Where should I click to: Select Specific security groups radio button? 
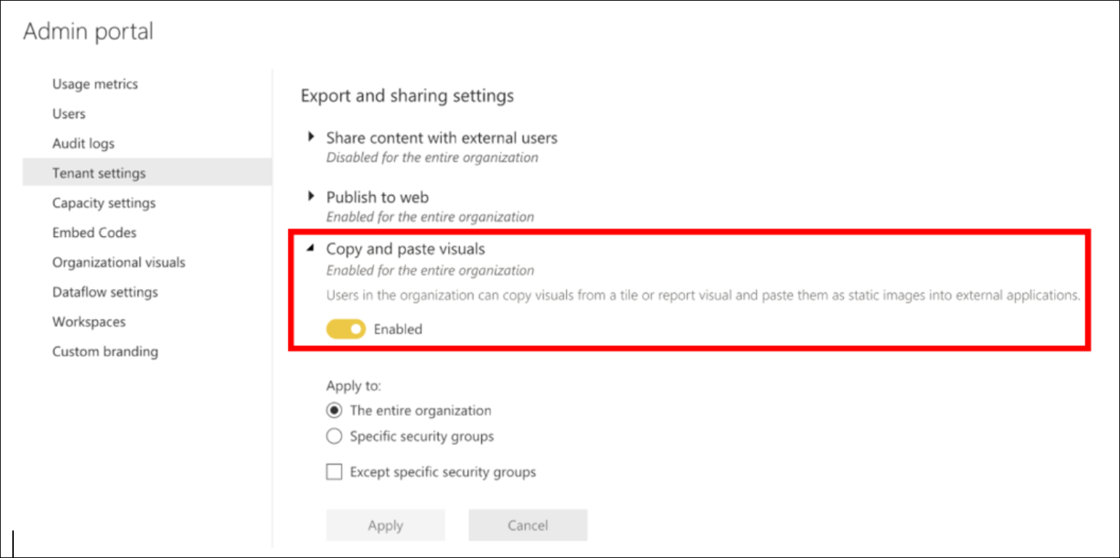(x=334, y=436)
